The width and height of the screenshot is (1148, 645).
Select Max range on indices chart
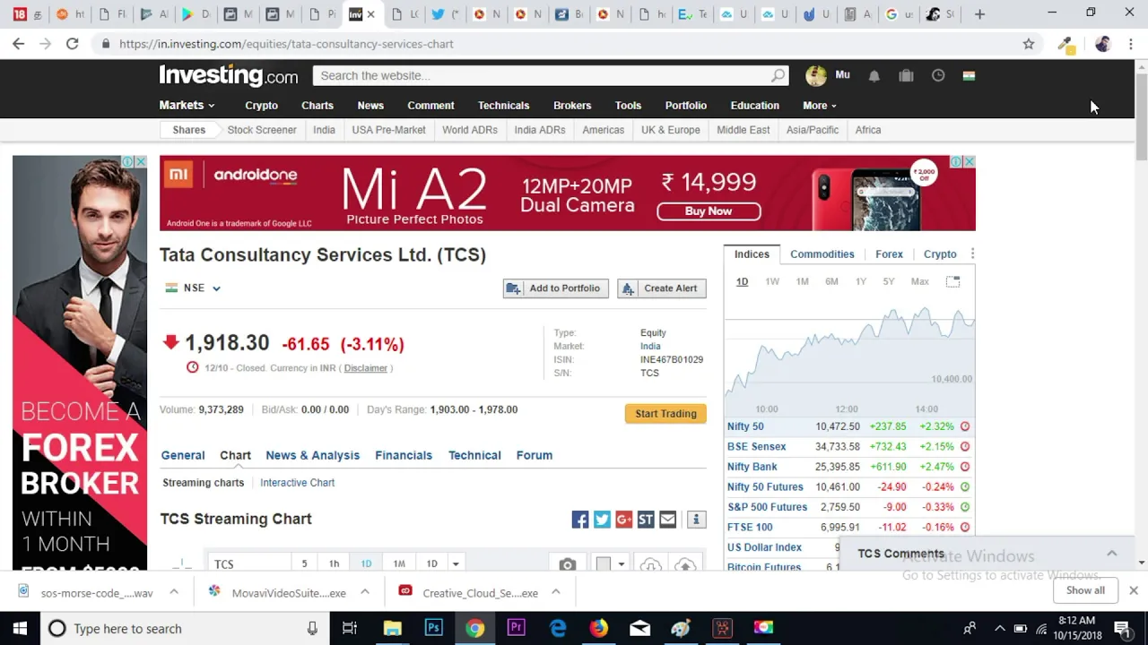coord(920,281)
